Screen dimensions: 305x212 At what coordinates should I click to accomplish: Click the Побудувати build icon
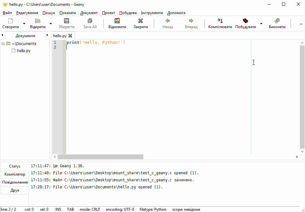(245, 21)
